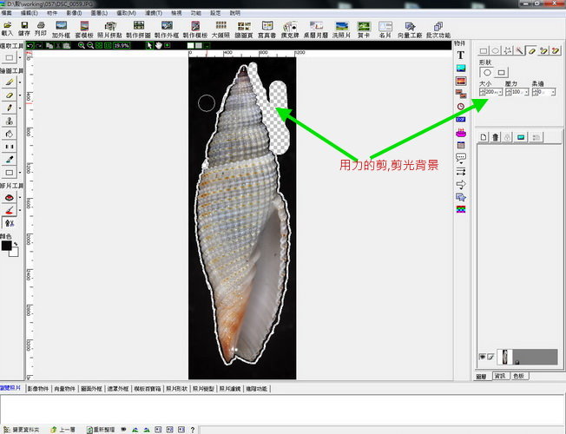This screenshot has height=434, width=566.
Task: Select the eraser tool in options panel
Action: 531,50
